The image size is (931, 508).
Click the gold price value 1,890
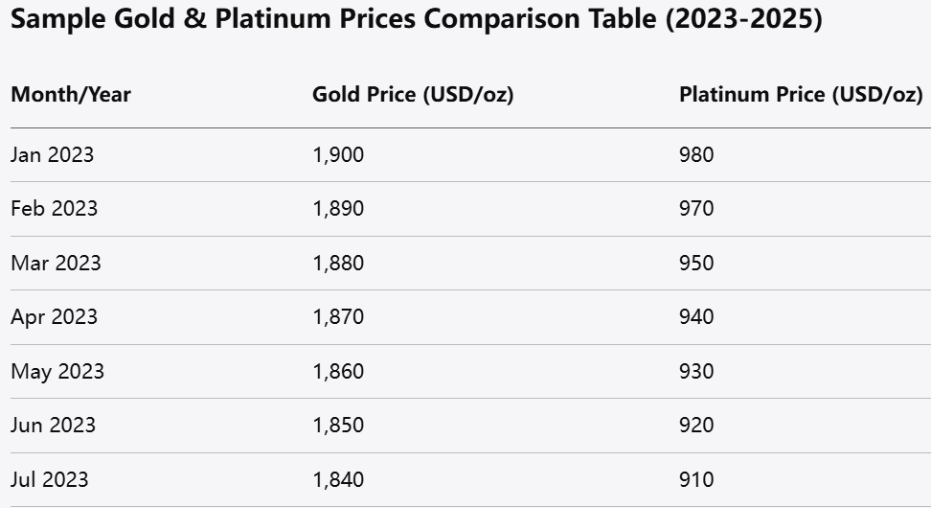[x=338, y=208]
